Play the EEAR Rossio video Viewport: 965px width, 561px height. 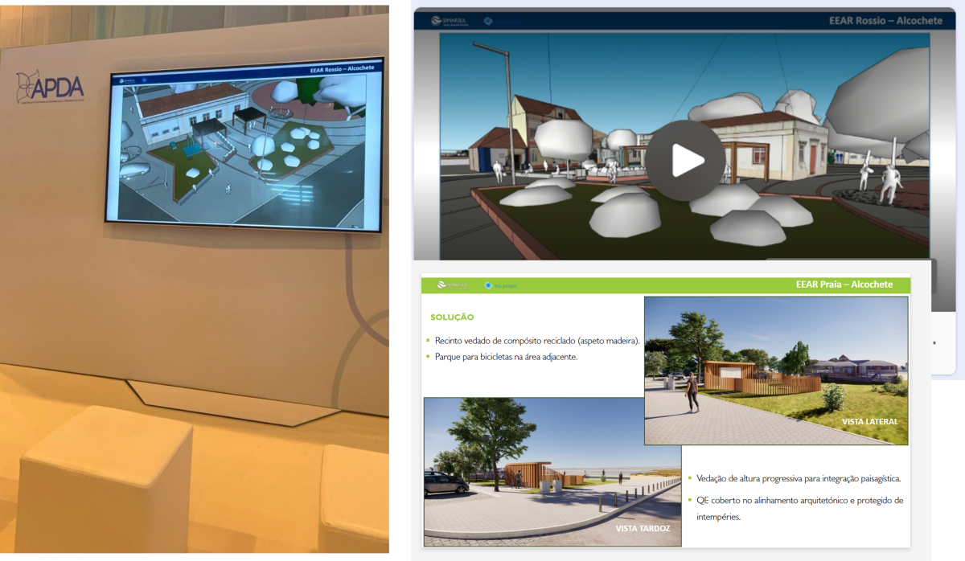coord(685,161)
